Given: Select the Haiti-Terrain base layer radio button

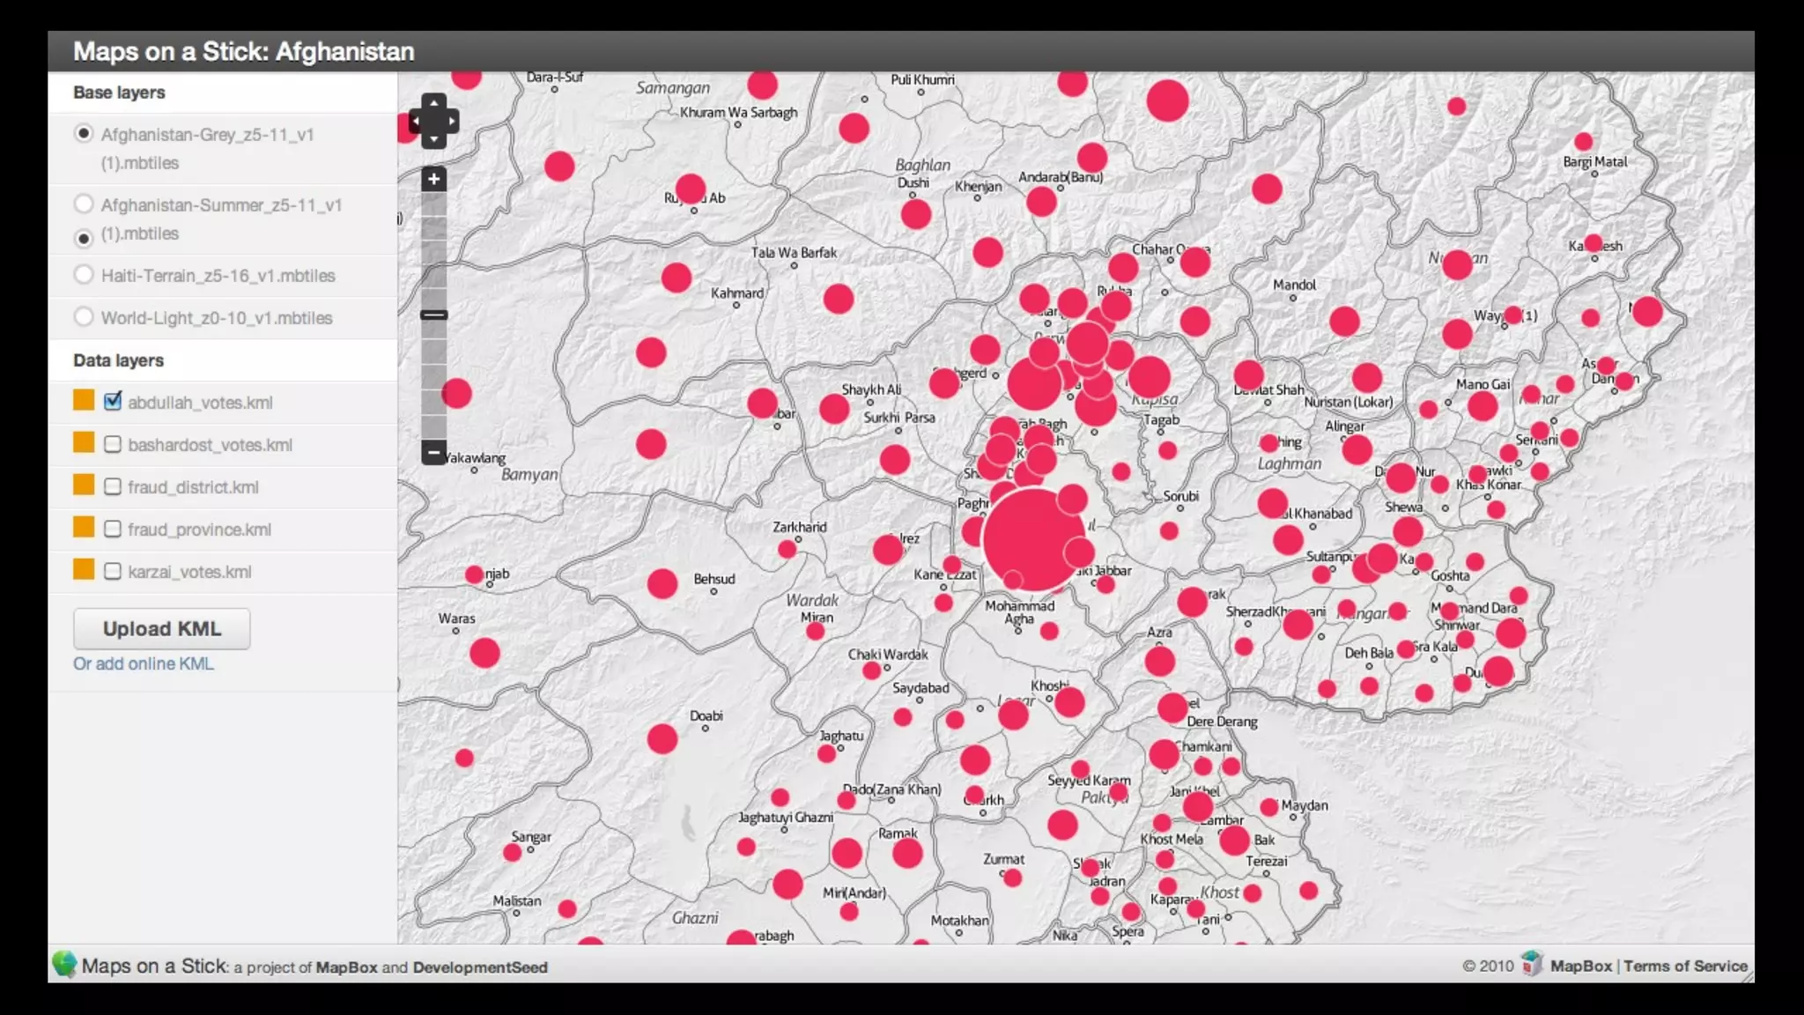Looking at the screenshot, I should pos(84,275).
